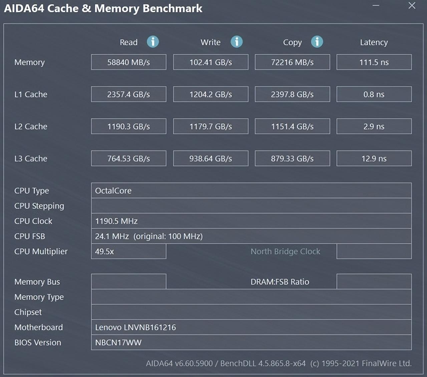Click the L3 Cache Latency 12.9 ns field

click(374, 159)
